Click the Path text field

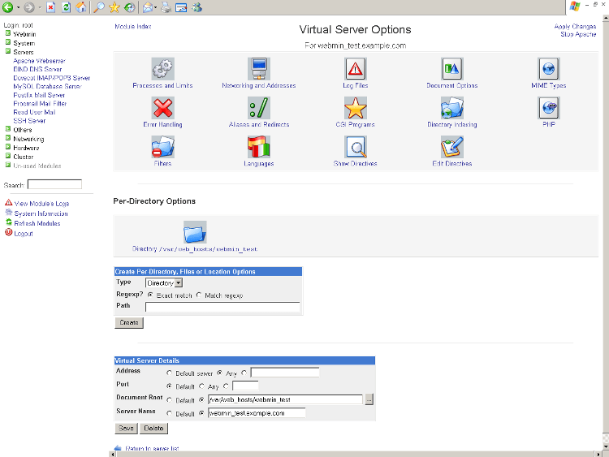tap(222, 307)
